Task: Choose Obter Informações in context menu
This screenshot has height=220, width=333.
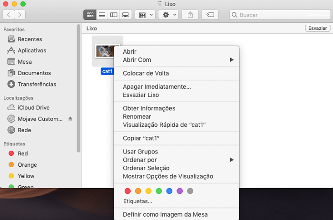Action: (x=149, y=108)
